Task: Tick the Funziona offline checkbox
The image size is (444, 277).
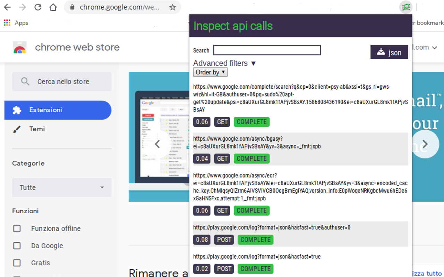Action: (x=17, y=229)
